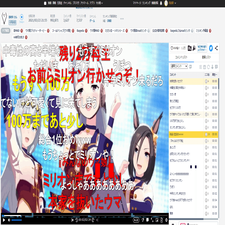This screenshot has width=225, height=225.
Task: Mute the video with the speaker icon
Action: coord(9,220)
